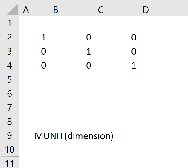Select column B header

pyautogui.click(x=56, y=9)
